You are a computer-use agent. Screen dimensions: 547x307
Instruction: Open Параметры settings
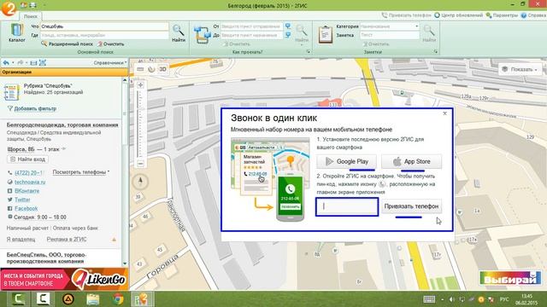tap(502, 15)
